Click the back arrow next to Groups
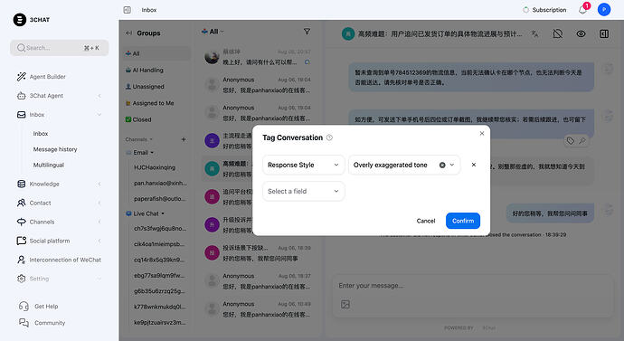This screenshot has height=341, width=624. pos(129,33)
